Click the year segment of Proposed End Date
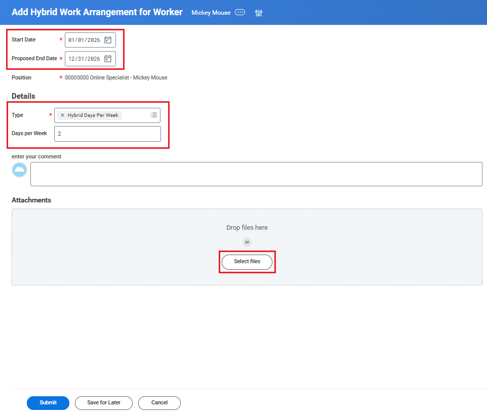This screenshot has width=487, height=415. pos(94,59)
